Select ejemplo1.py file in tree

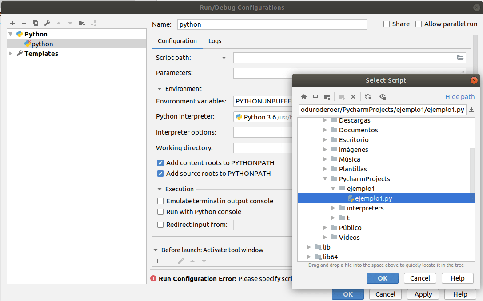386,198
